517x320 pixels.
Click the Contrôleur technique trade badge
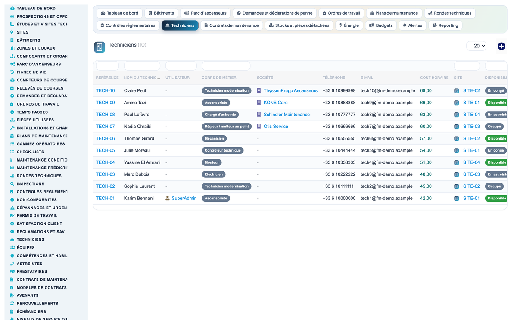point(223,151)
